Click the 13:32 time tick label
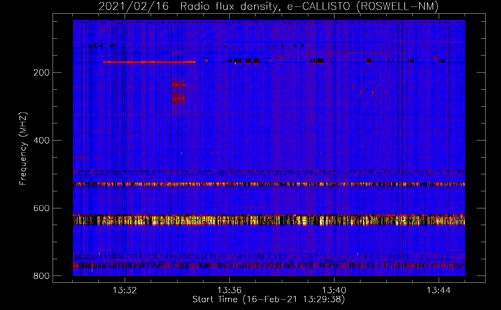 [125, 290]
